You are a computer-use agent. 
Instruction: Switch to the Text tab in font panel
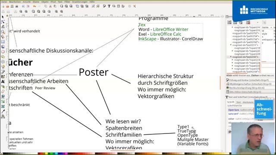click(238, 102)
